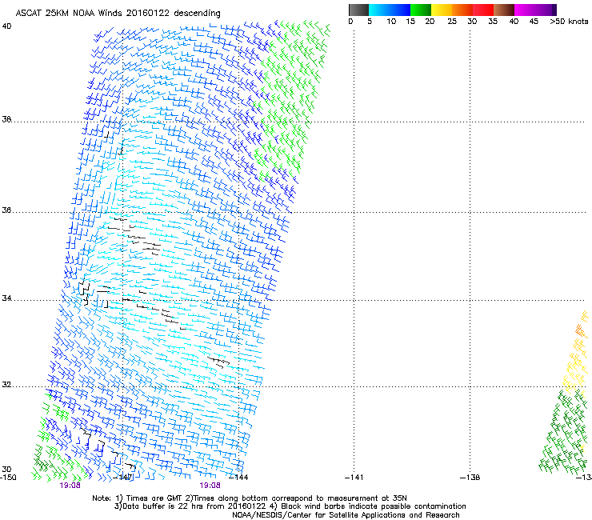Viewport: 592px width, 520px height.
Task: Click the latitude label '38'
Action: click(6, 120)
